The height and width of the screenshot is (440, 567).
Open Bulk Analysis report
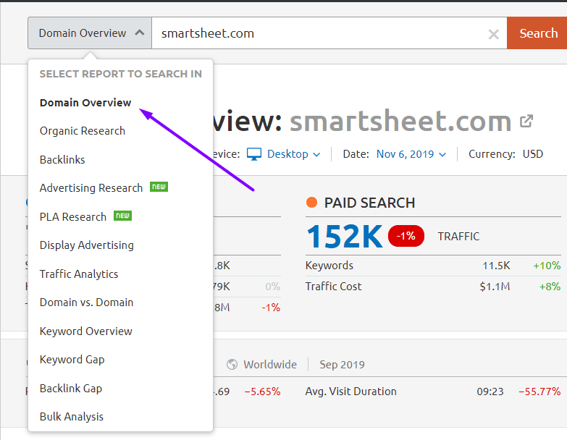(x=72, y=417)
